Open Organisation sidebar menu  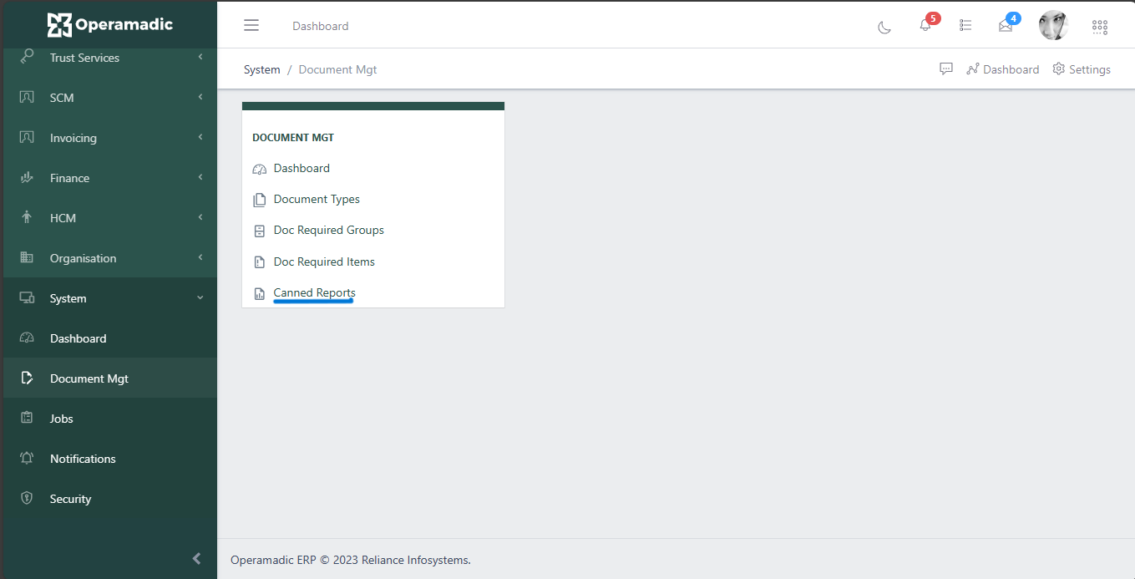tap(110, 258)
